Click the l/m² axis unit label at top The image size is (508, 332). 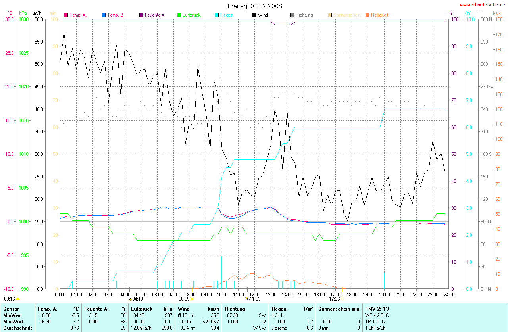tap(467, 13)
